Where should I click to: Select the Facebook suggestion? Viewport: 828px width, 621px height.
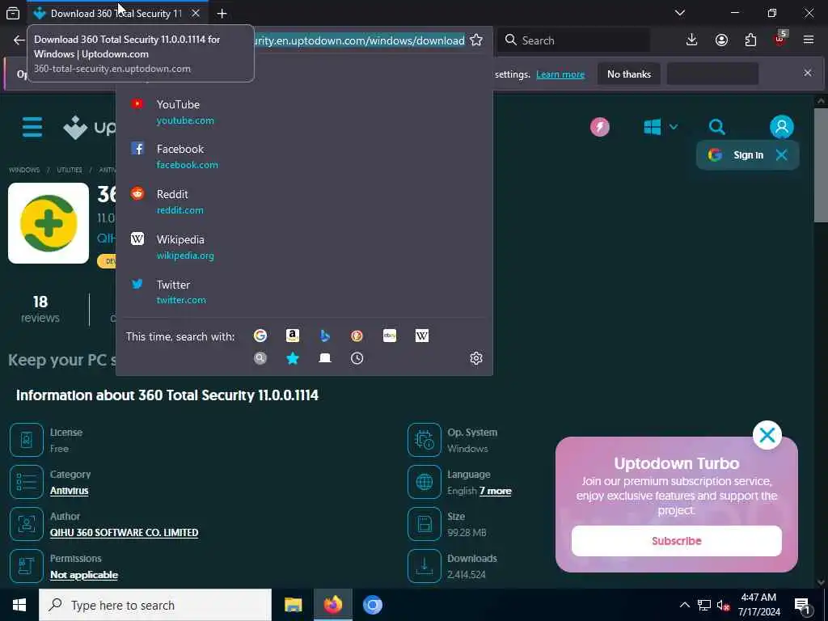304,156
